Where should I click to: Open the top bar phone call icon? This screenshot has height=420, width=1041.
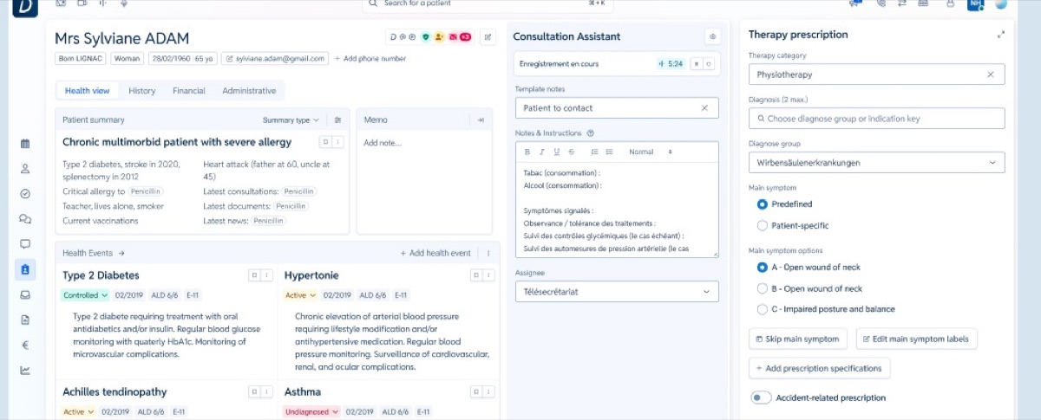coord(881,4)
